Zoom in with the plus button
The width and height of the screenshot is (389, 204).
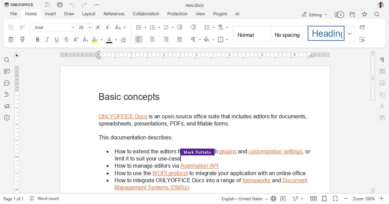(381, 199)
